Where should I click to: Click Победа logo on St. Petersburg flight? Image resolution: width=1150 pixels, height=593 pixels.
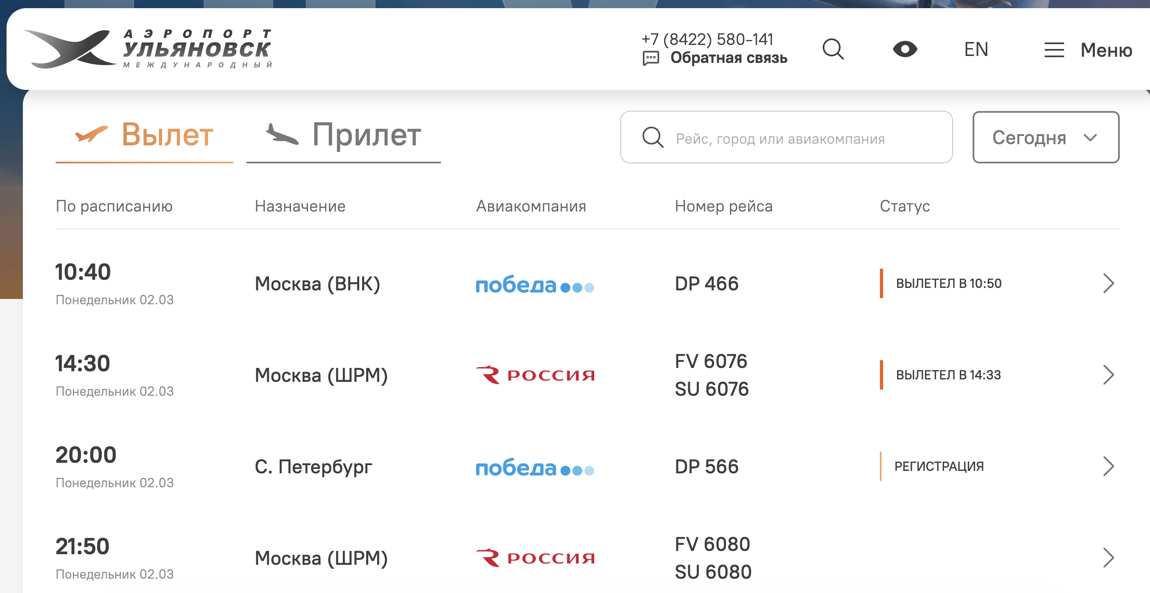point(535,468)
